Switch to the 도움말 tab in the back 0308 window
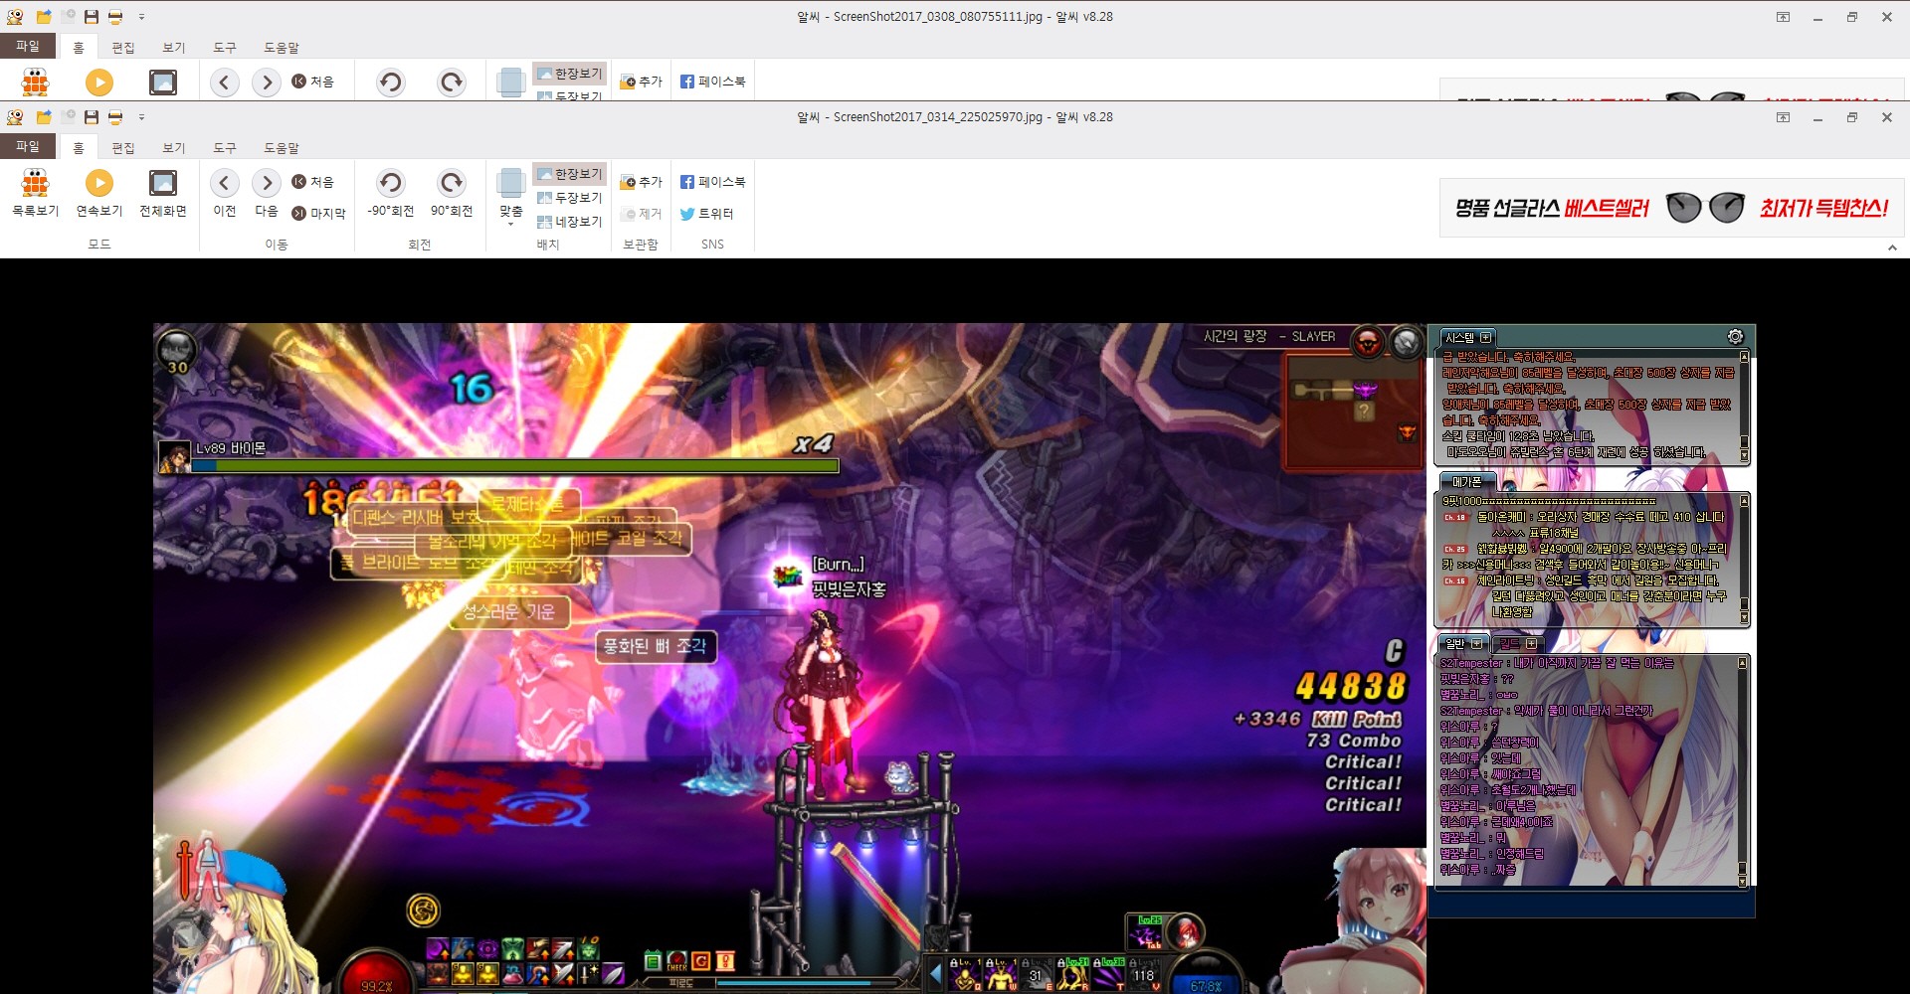The height and width of the screenshot is (994, 1910). (282, 47)
